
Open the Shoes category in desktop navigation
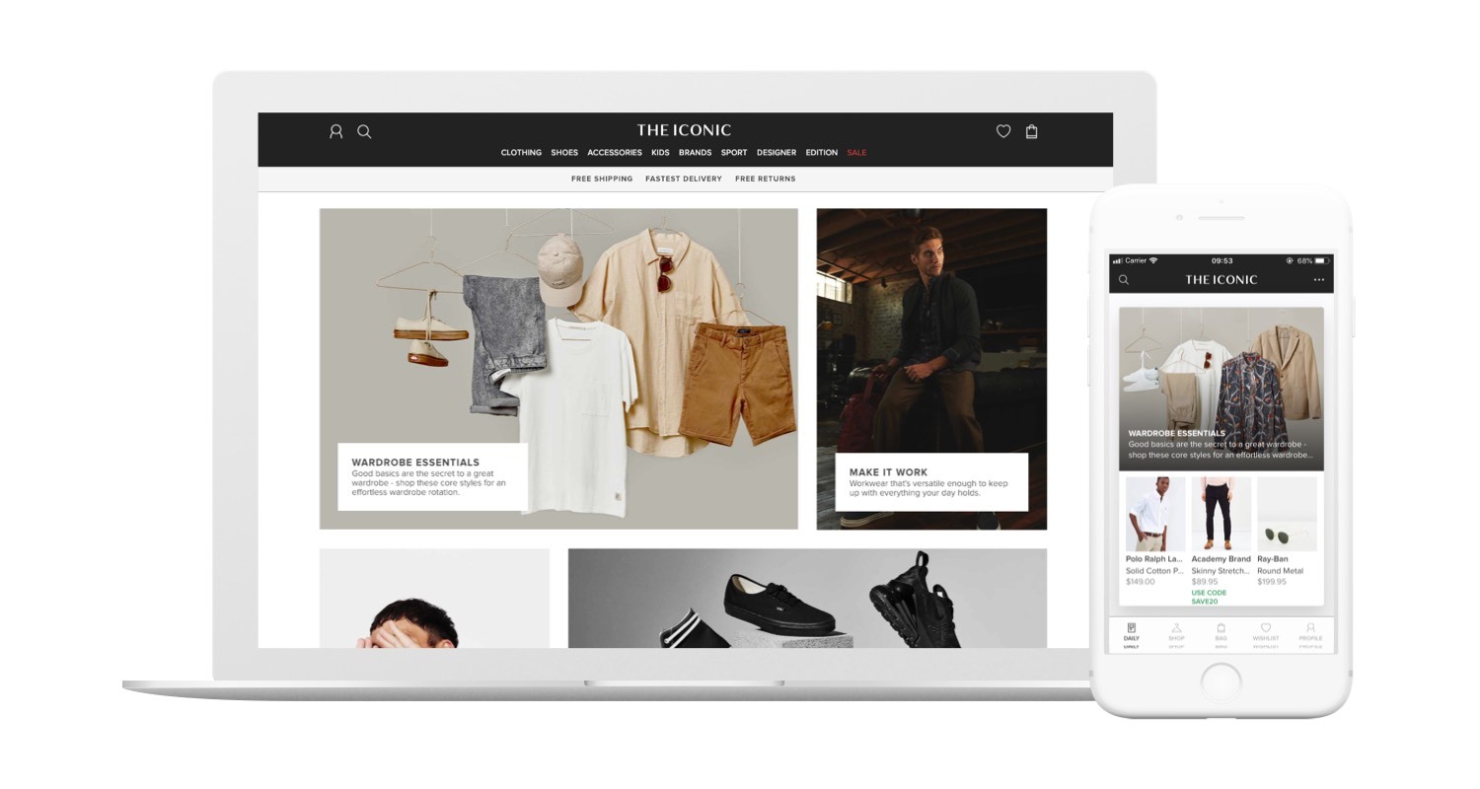click(564, 153)
